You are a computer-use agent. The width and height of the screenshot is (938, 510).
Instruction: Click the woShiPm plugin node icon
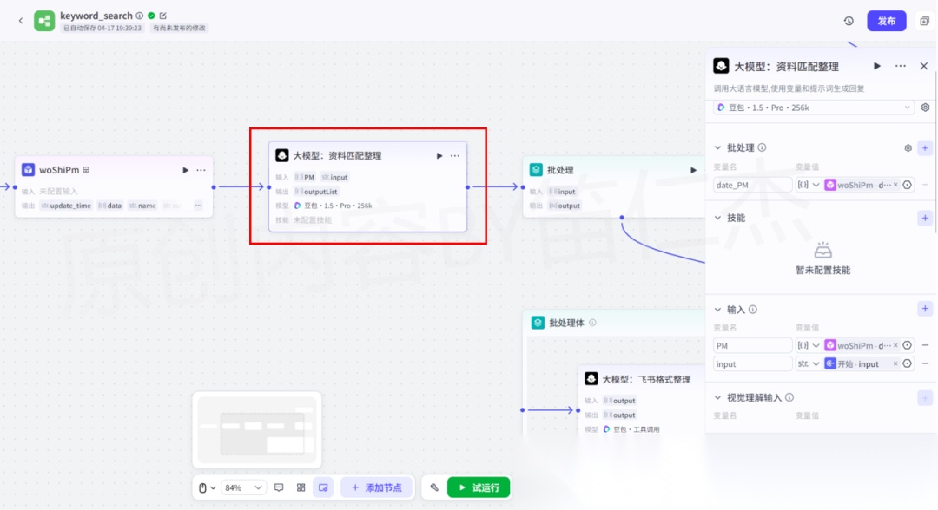point(28,170)
